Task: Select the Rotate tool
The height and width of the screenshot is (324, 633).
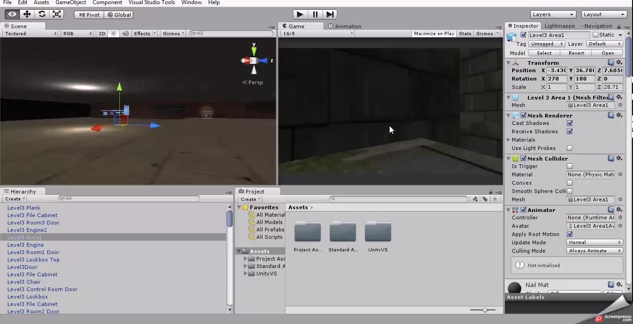Action: click(42, 14)
